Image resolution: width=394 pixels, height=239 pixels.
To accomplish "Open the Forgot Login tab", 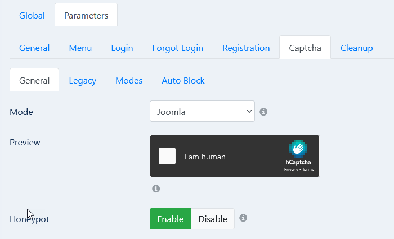I will coord(178,48).
